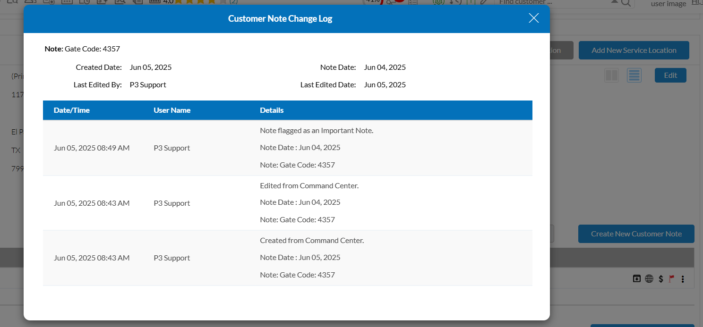Click the red flag important-note icon

671,279
